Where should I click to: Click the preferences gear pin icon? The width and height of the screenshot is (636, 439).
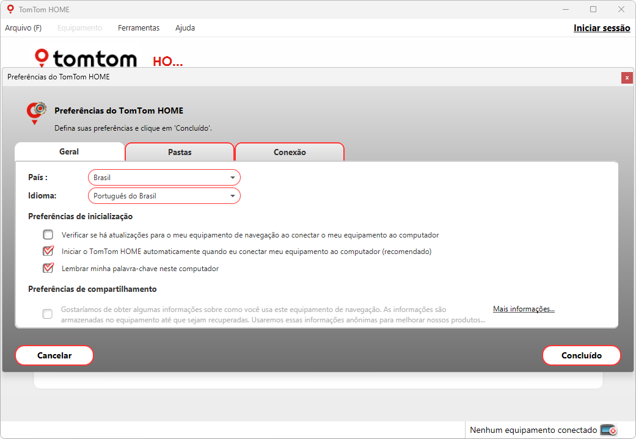click(x=37, y=113)
